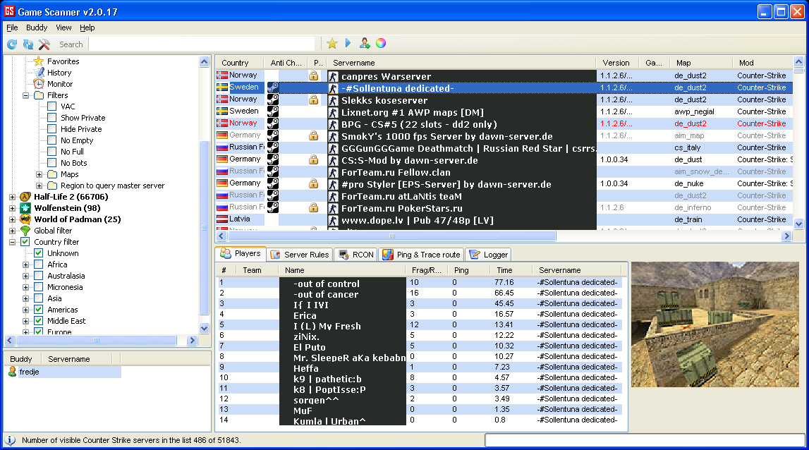Screen dimensions: 809x450
Task: Click the refresh icon in the toolbar
Action: tap(12, 44)
